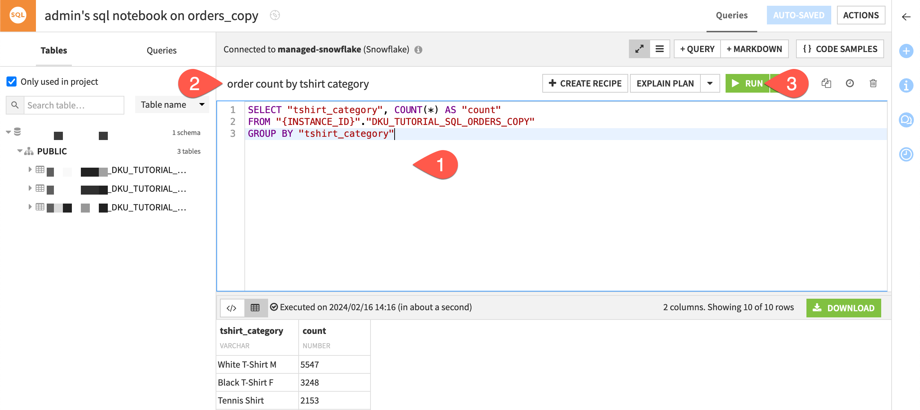920x410 pixels.
Task: Switch to the raw code view icon
Action: (x=232, y=307)
